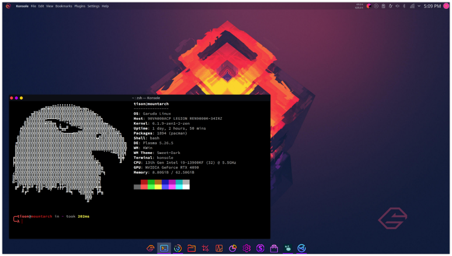The width and height of the screenshot is (452, 256).
Task: Open the Settings menu
Action: click(x=93, y=6)
